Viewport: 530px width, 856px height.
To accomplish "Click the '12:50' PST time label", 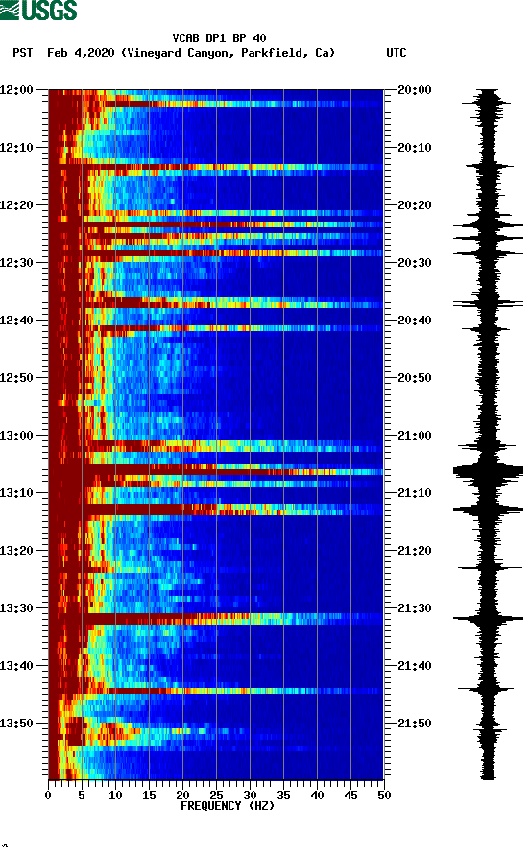I will pyautogui.click(x=17, y=378).
